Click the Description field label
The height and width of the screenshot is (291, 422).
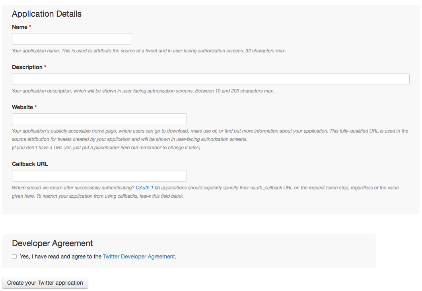tap(27, 67)
